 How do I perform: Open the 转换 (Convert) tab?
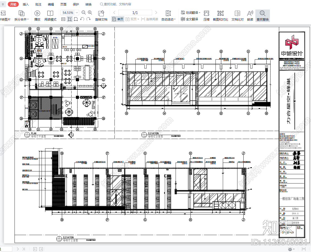88,4
